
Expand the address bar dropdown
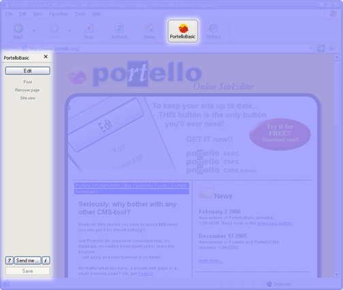(x=311, y=48)
